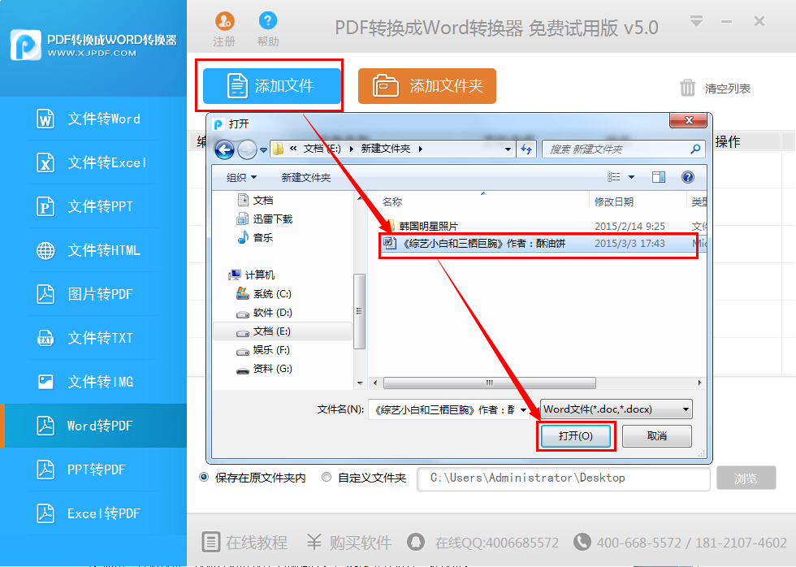The height and width of the screenshot is (567, 796).
Task: Select 音乐 in navigation tree
Action: pos(263,237)
